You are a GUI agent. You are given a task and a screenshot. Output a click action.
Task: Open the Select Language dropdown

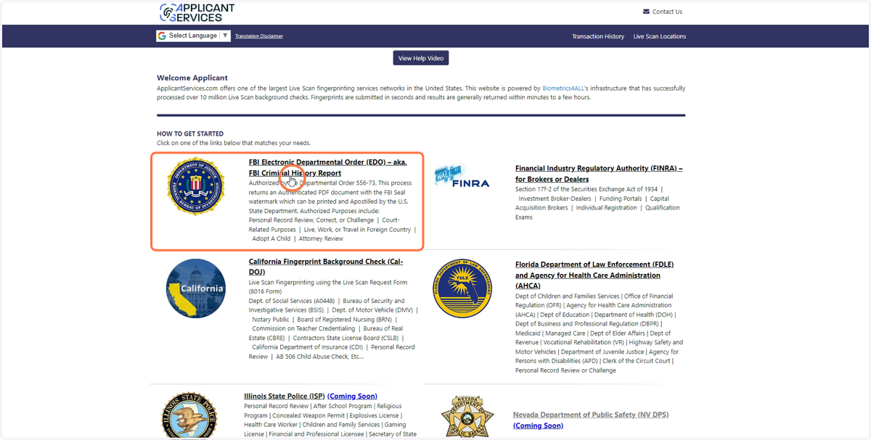coord(193,36)
